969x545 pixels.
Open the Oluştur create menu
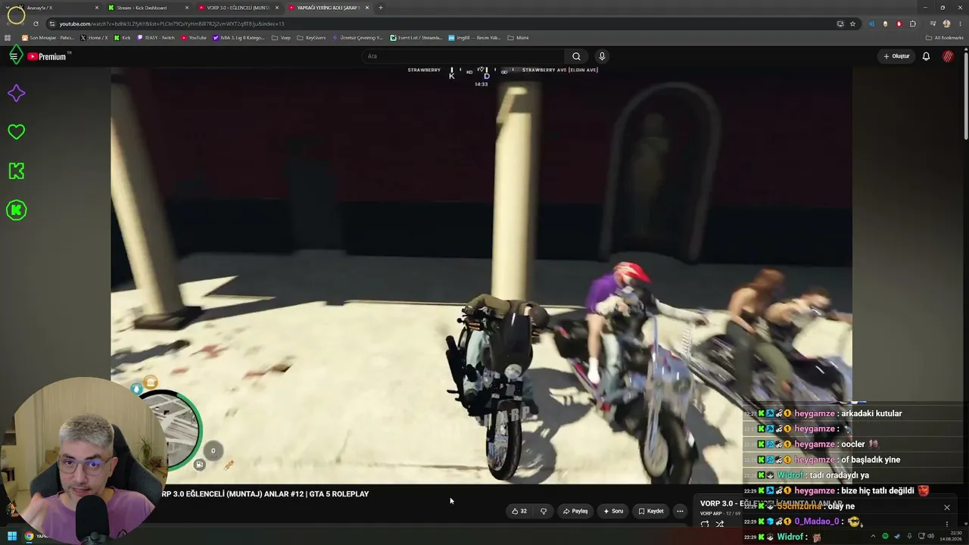coord(896,56)
